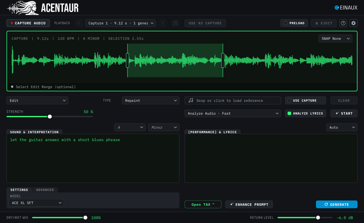Click the Einaux brand logo
Viewport: 364px width, 223px height.
346,8
